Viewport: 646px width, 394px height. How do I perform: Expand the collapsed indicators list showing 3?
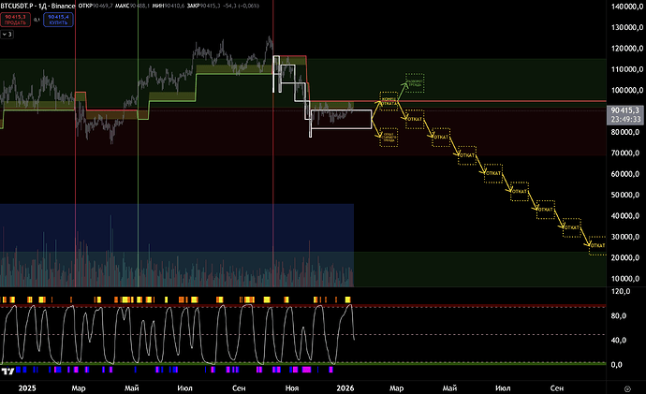point(7,34)
